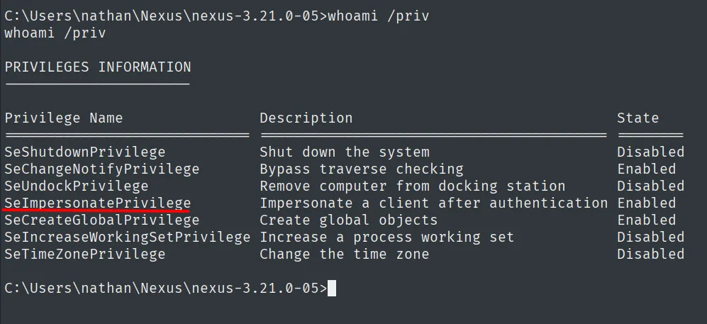Click the Disabled state of SeShutdownPrivilege
The height and width of the screenshot is (324, 707).
651,152
